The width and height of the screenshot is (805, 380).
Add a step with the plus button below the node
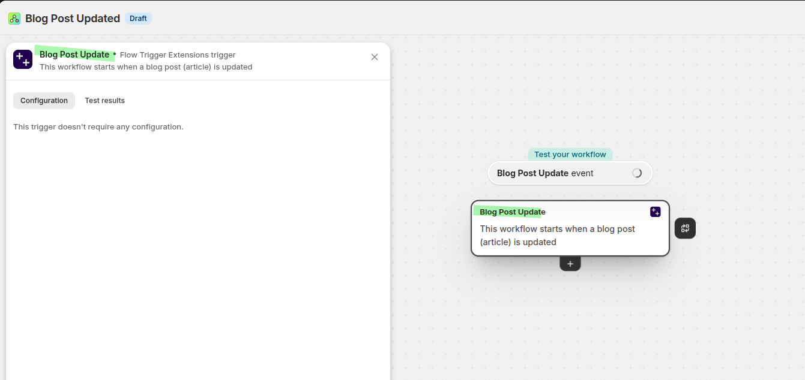[570, 264]
